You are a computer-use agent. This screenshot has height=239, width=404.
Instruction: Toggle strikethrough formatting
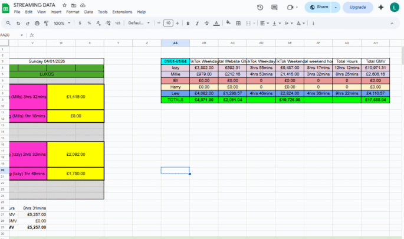[206, 23]
